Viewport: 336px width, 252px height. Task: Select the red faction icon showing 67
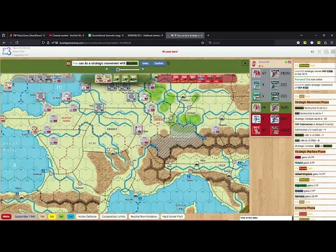pyautogui.click(x=256, y=73)
